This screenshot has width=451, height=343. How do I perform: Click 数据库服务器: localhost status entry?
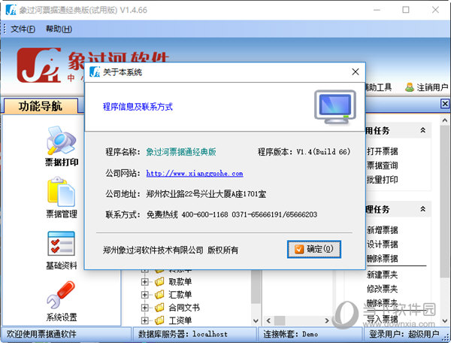(183, 334)
